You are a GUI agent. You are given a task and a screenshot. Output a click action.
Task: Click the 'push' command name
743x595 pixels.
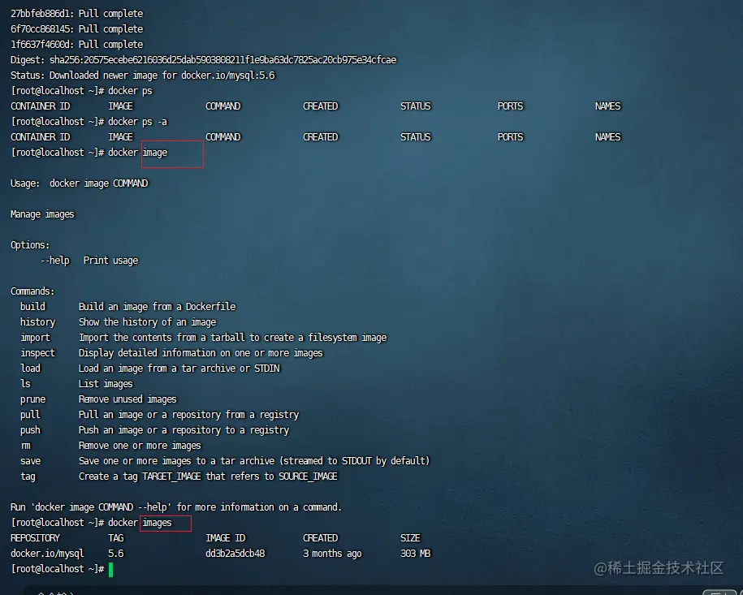pyautogui.click(x=30, y=430)
